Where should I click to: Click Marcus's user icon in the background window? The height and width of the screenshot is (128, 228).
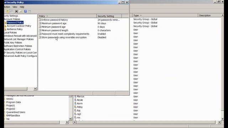(x=75, y=96)
